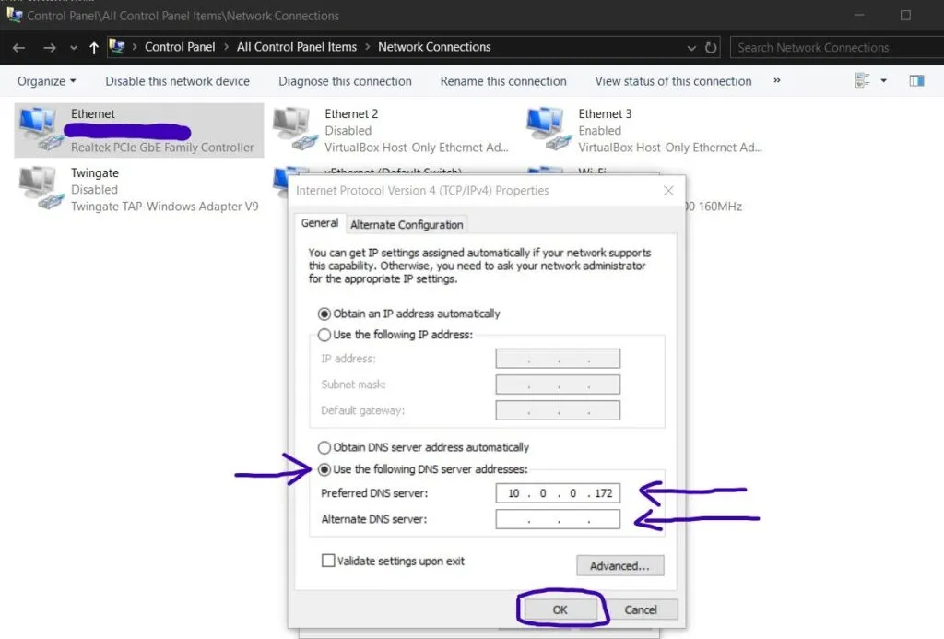Open the Advanced settings dialog
The width and height of the screenshot is (944, 639).
[x=619, y=565]
